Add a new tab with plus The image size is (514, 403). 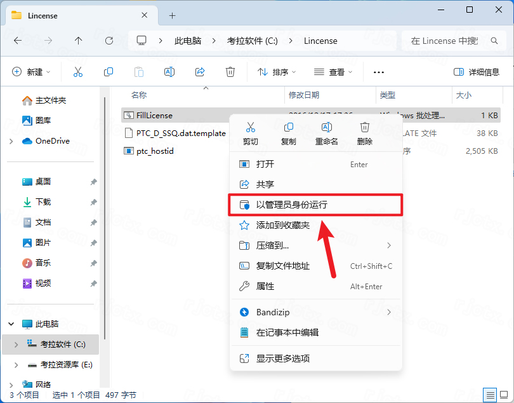[172, 15]
